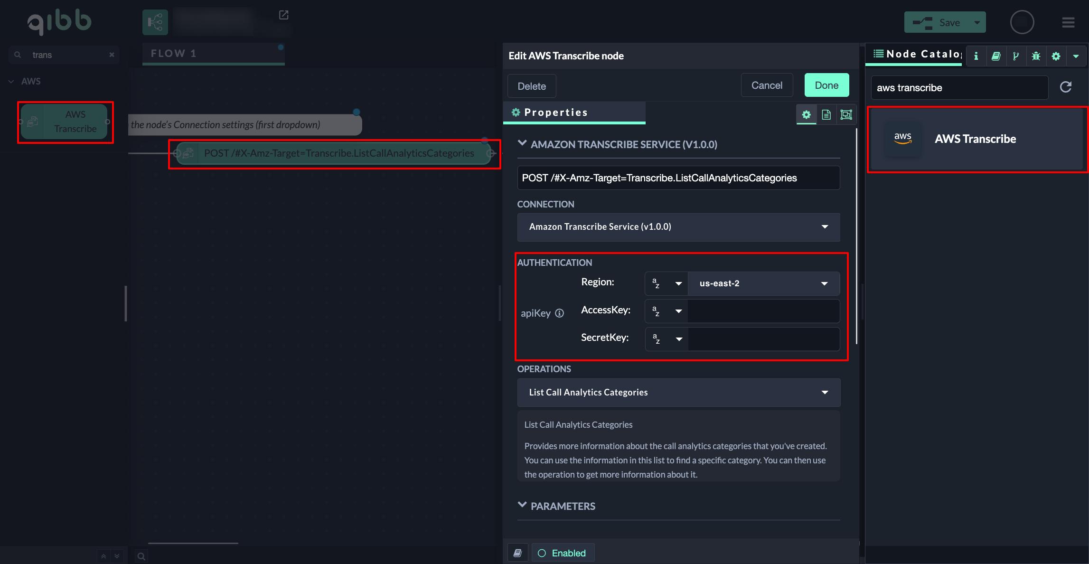Open the hamburger main menu

click(x=1068, y=22)
